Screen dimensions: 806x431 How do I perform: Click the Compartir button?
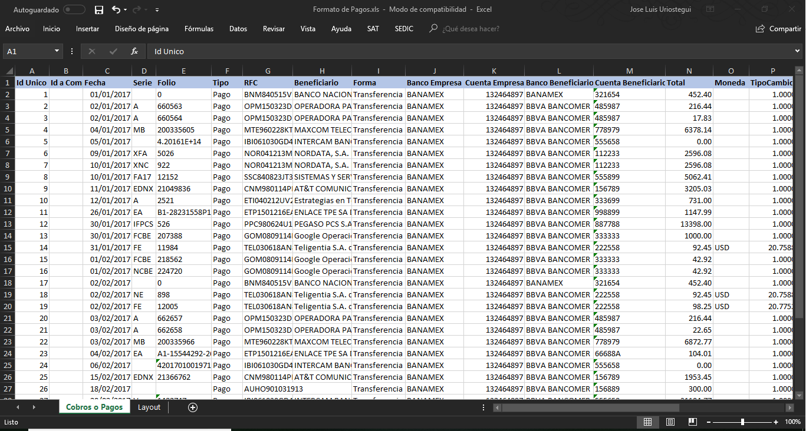778,29
